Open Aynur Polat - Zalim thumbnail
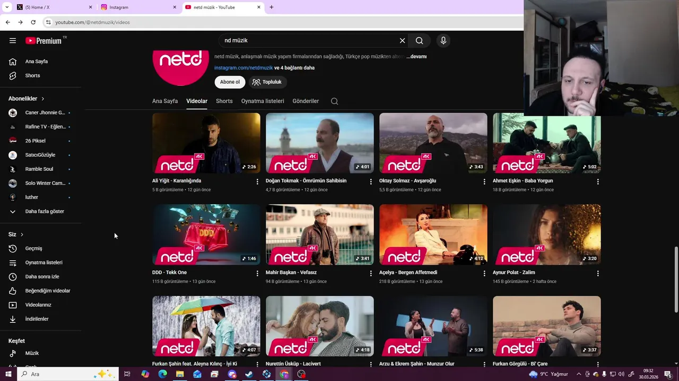The width and height of the screenshot is (679, 381). coord(547,234)
